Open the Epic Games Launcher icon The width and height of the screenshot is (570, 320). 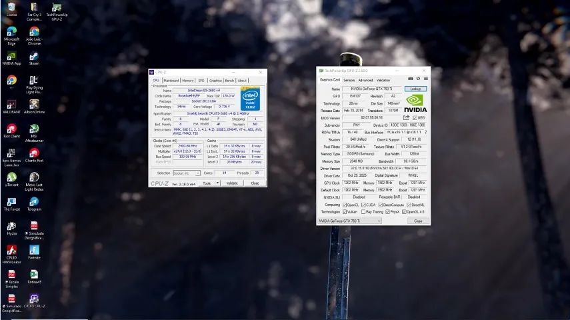(11, 157)
